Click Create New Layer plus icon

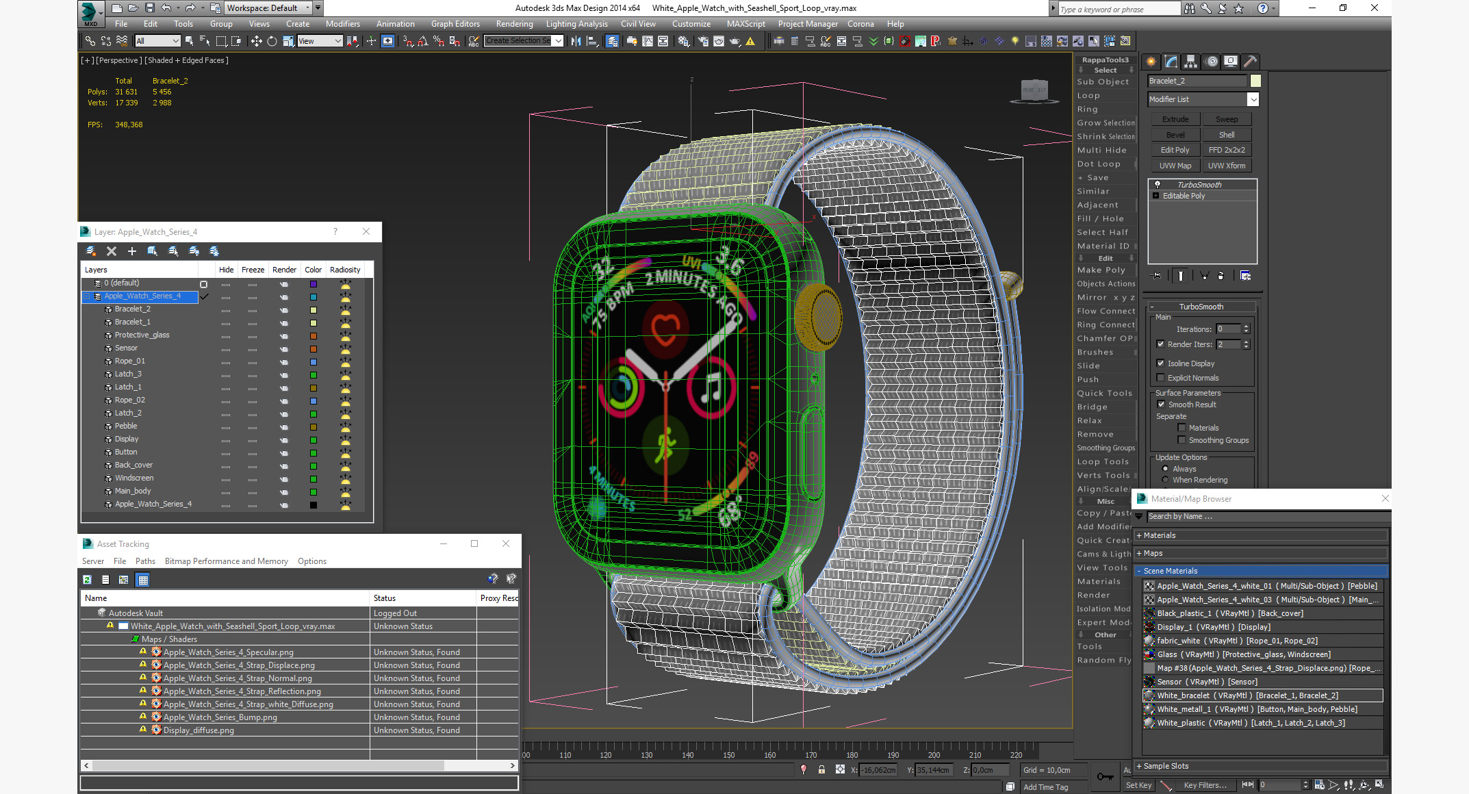coord(132,251)
